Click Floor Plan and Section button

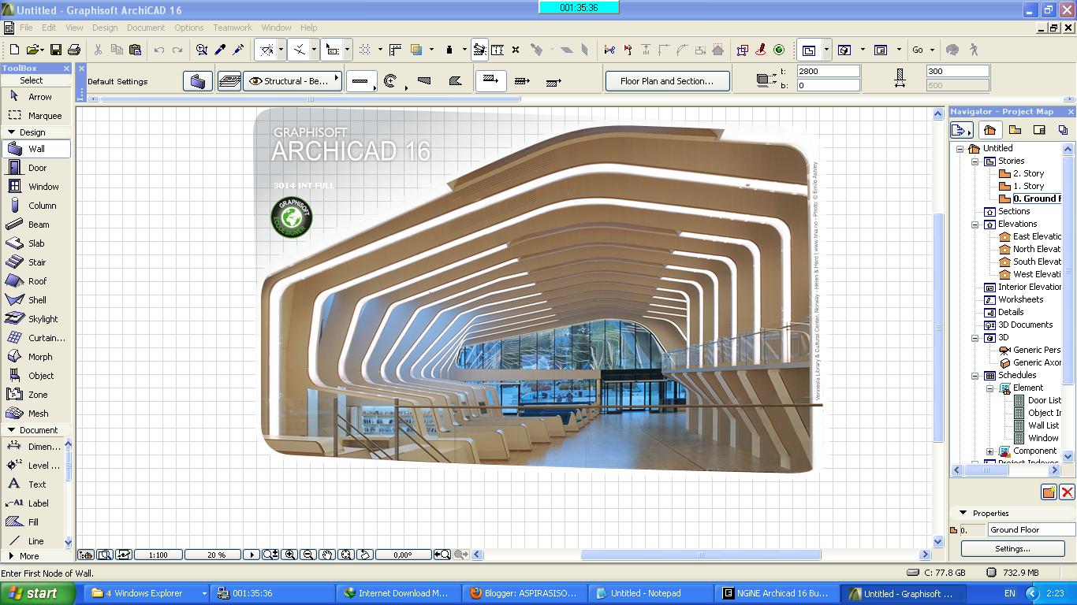[x=667, y=81]
